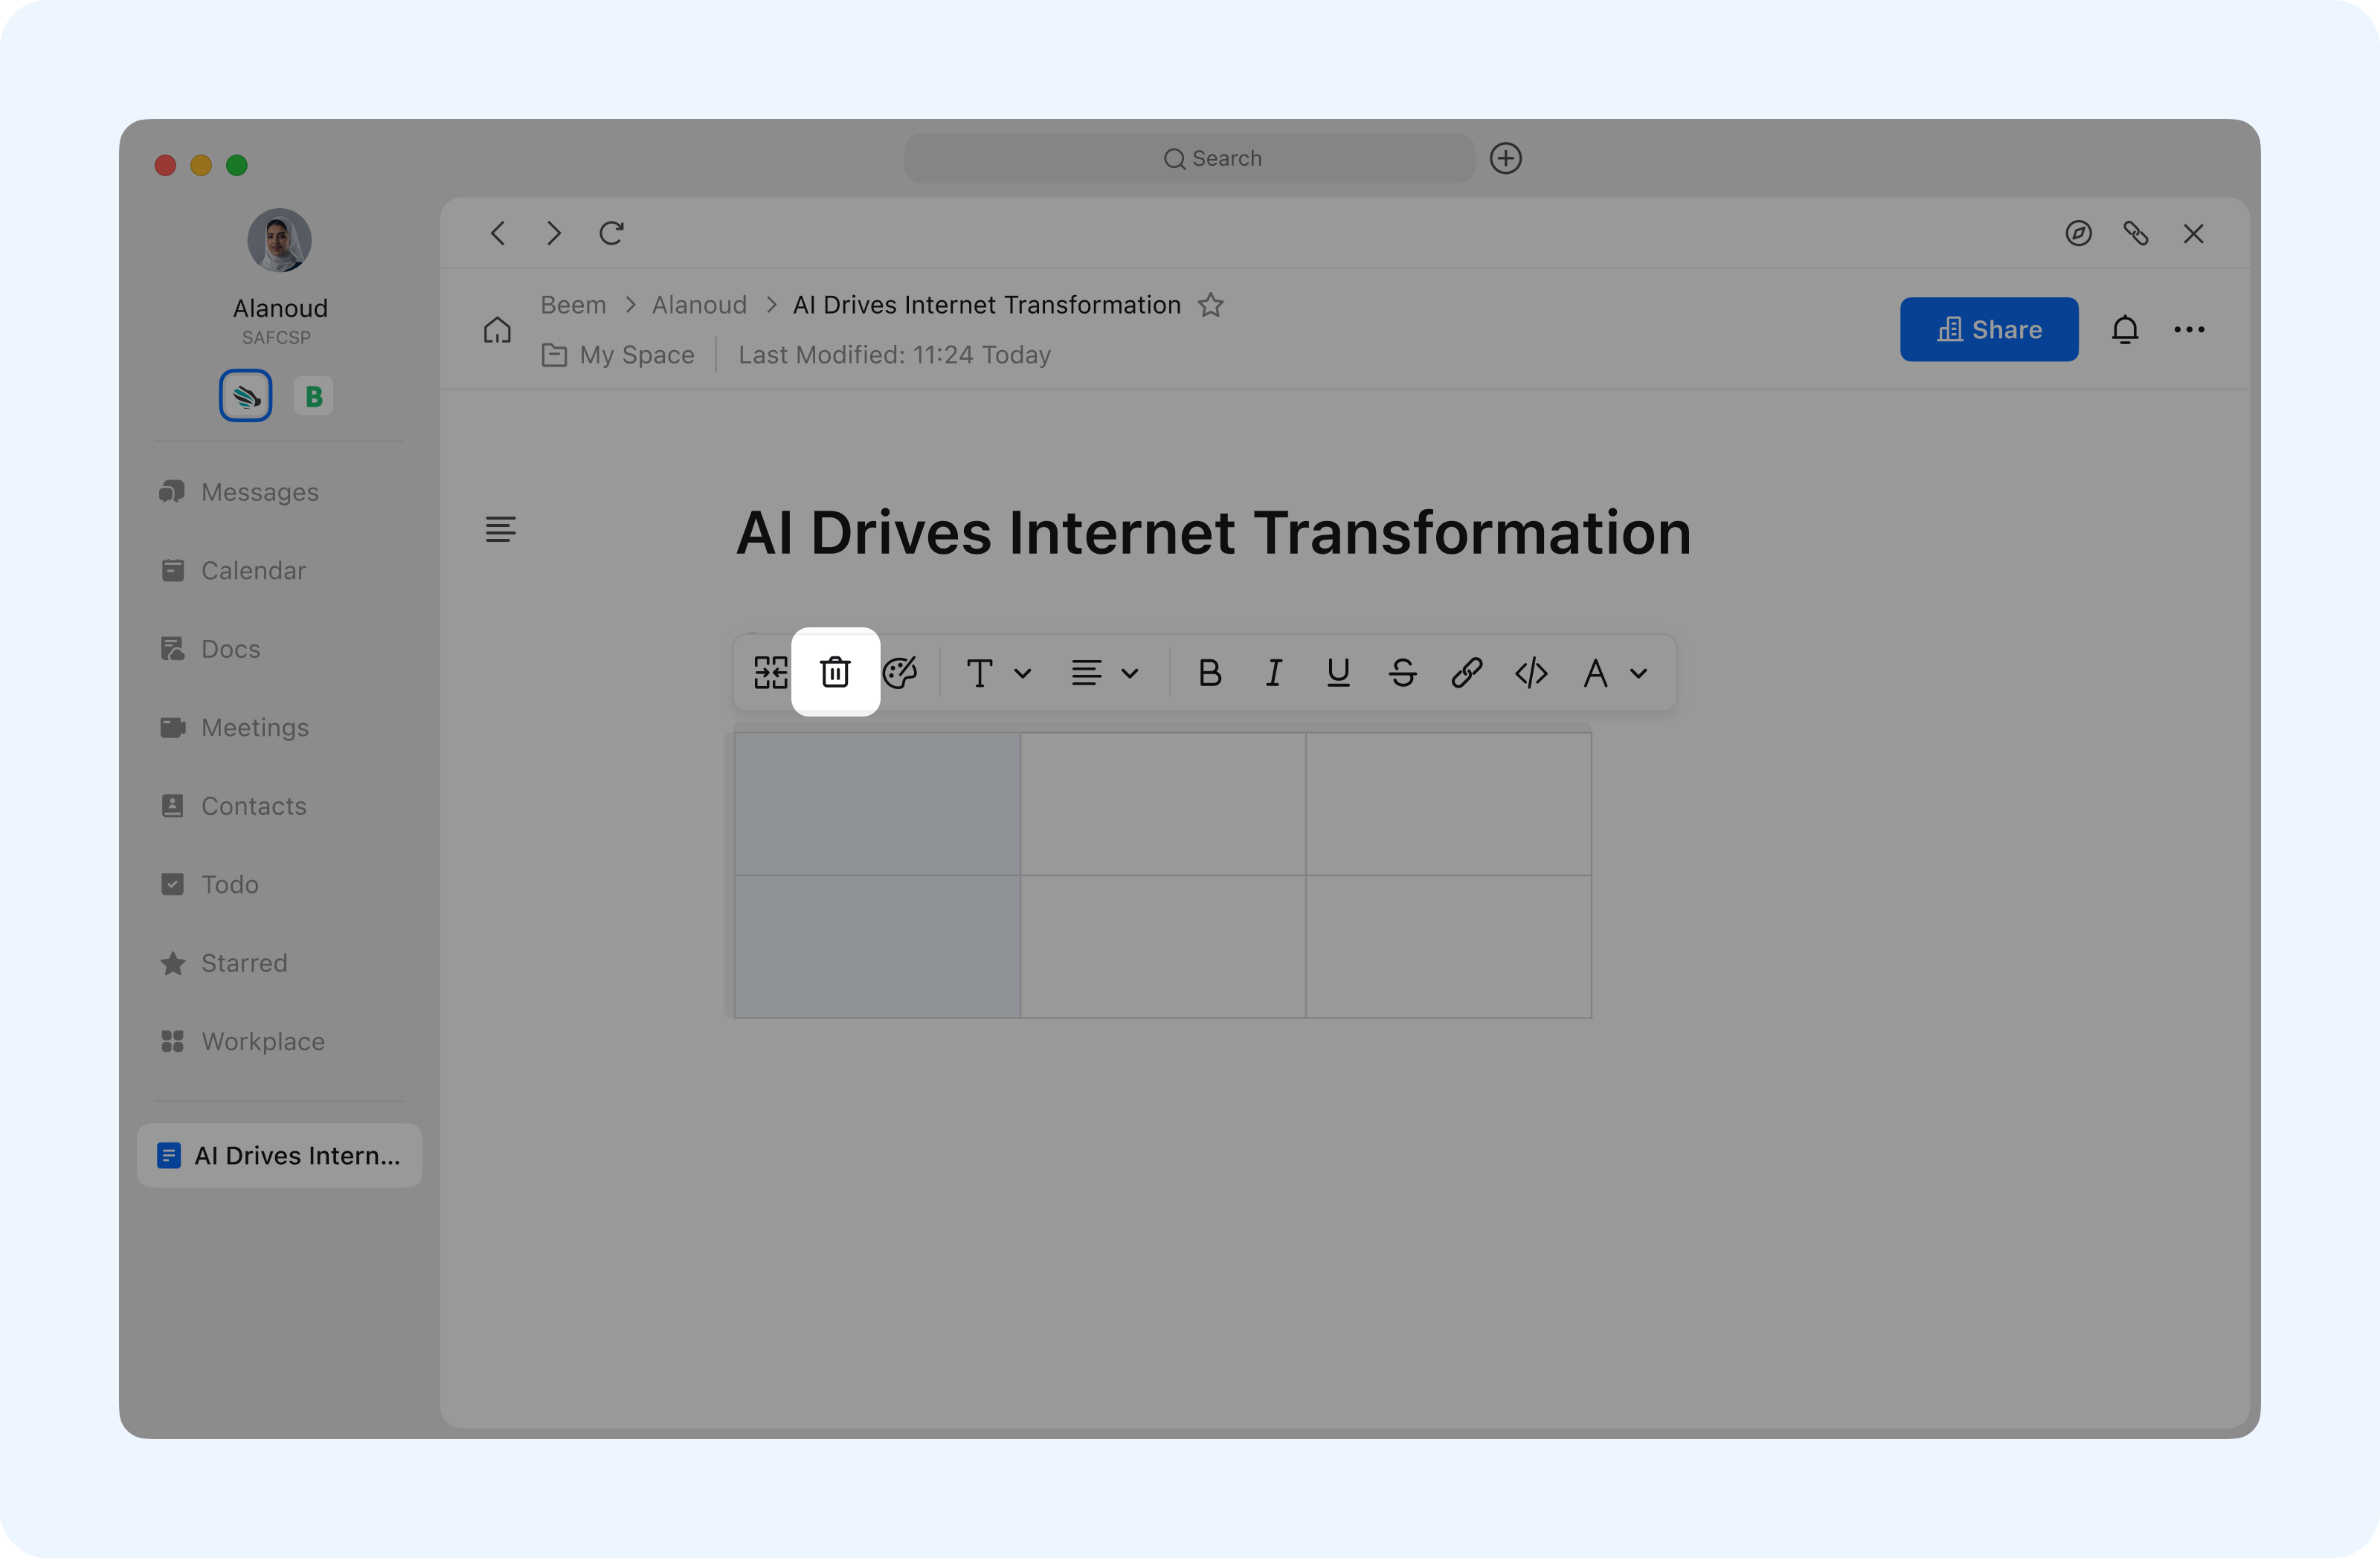
Task: Open the notifications bell
Action: (x=2124, y=330)
